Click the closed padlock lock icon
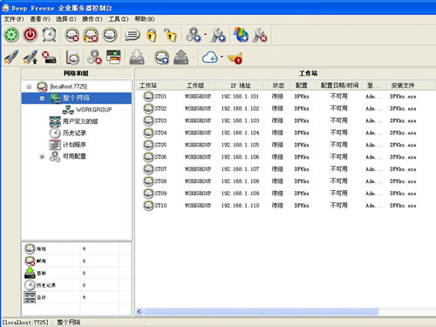Screen dimensions: 436x327 [x=152, y=35]
